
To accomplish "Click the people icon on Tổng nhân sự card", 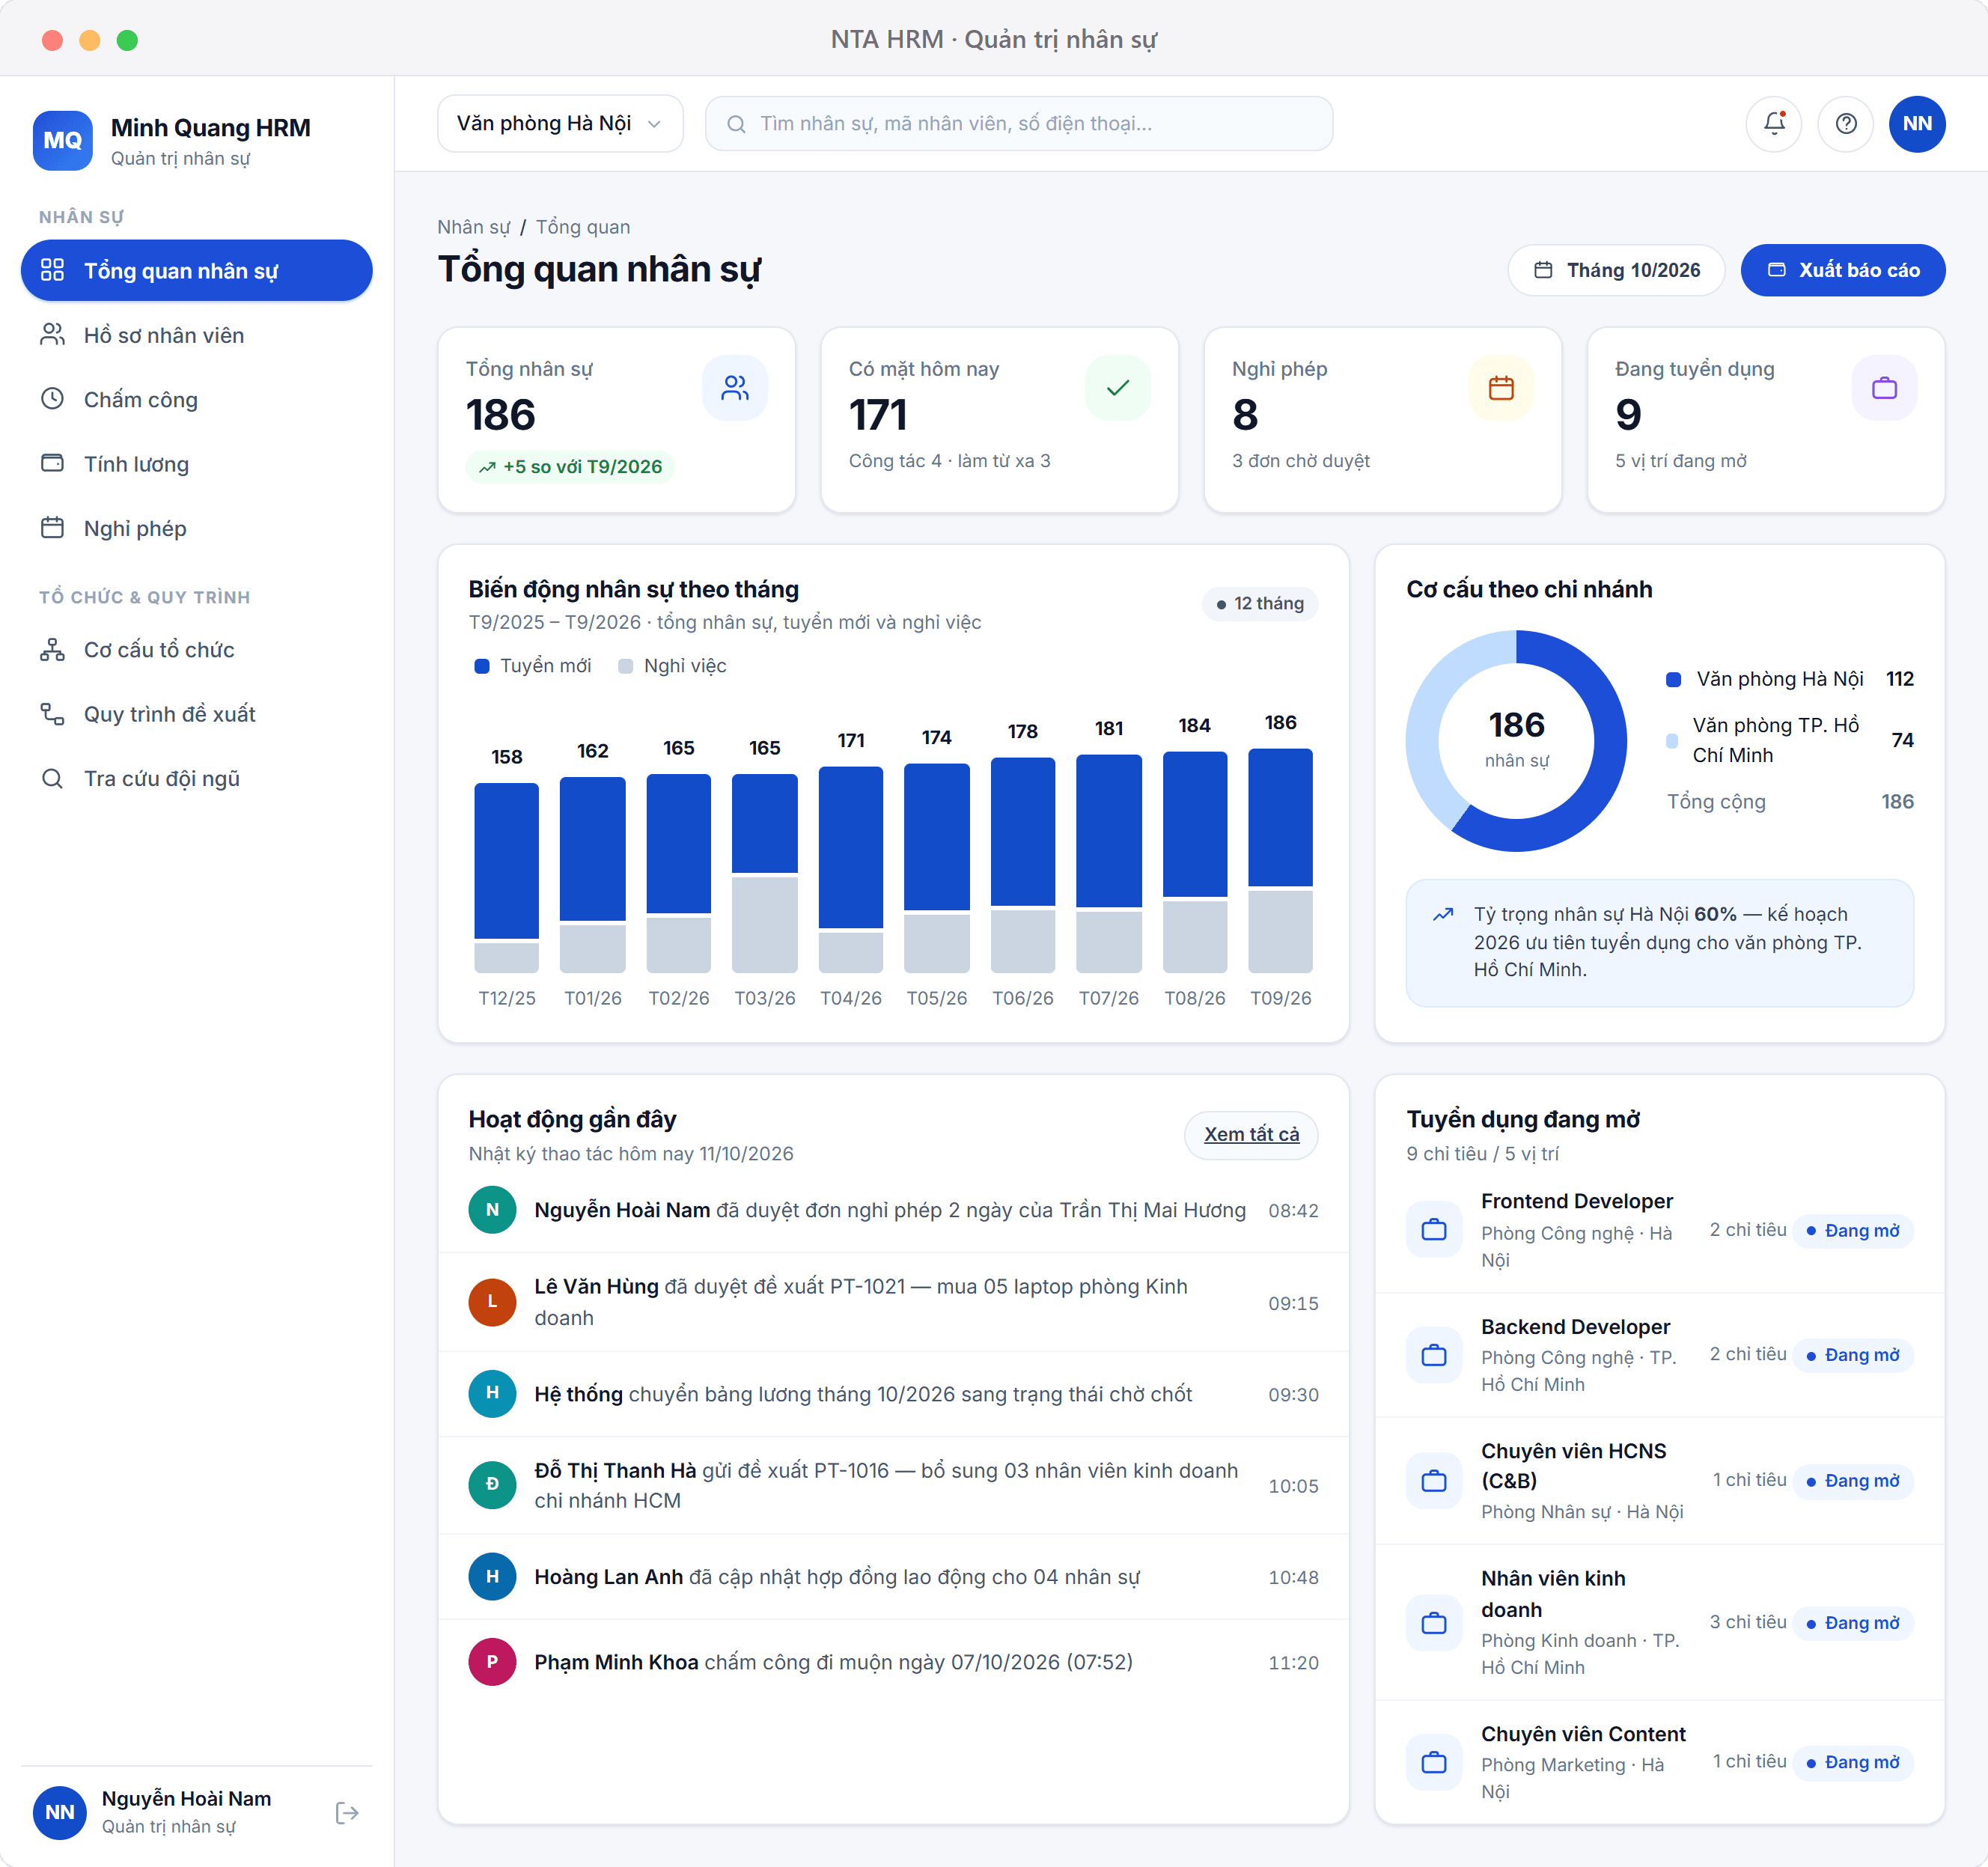I will click(x=734, y=387).
